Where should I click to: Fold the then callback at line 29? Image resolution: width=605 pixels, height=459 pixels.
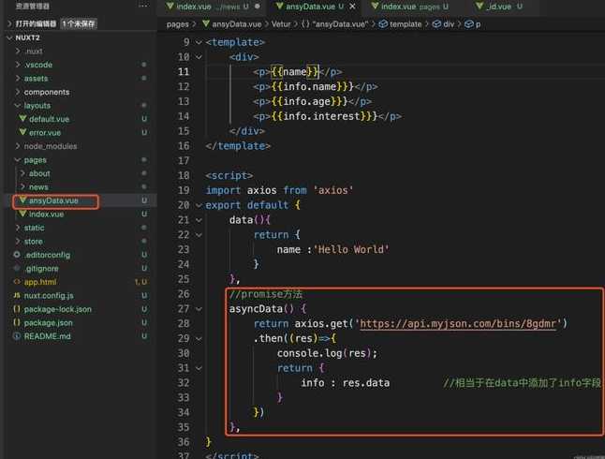click(199, 338)
